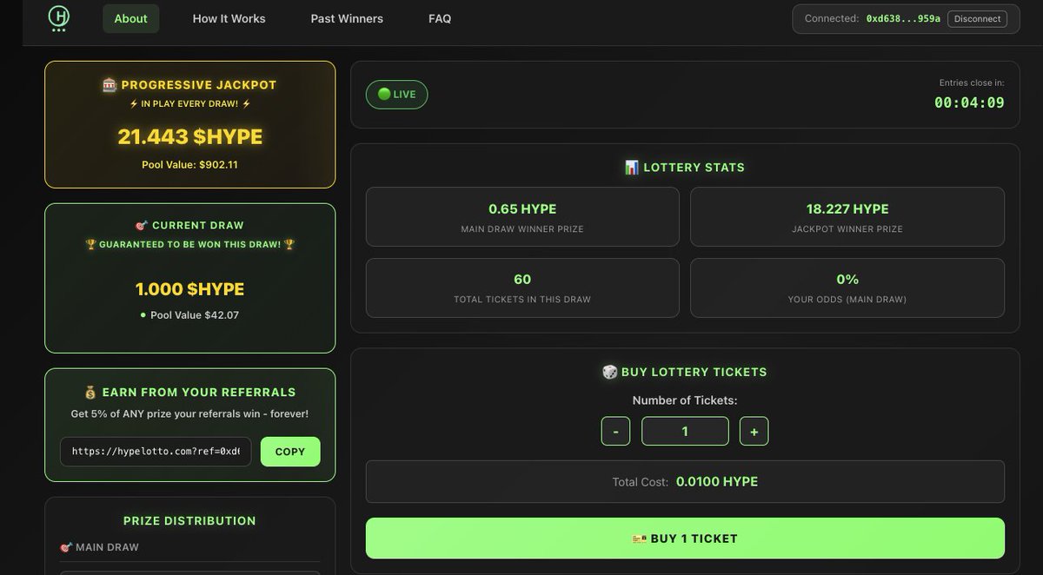1043x575 pixels.
Task: Select the referral link input field
Action: (x=156, y=452)
